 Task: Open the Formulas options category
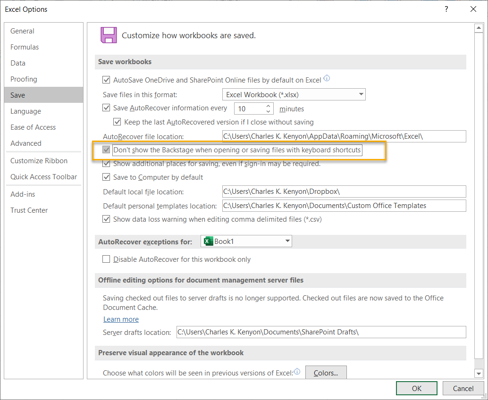coord(43,47)
